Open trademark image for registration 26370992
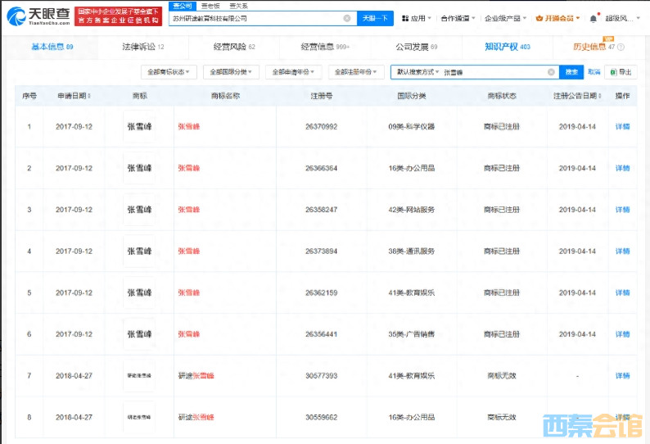650x444 pixels. pyautogui.click(x=139, y=126)
